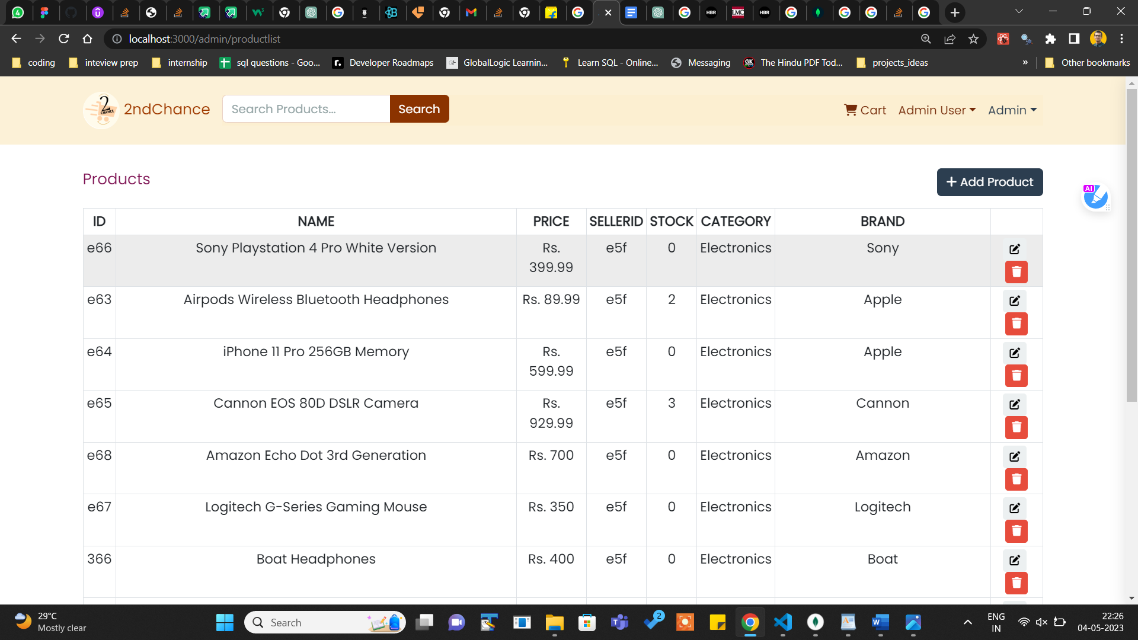Open the shopping Cart

point(865,110)
